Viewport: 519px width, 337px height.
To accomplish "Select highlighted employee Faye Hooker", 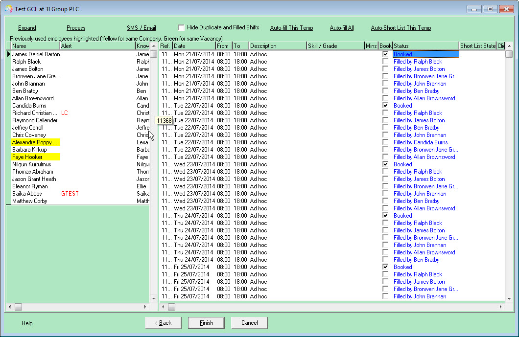I will click(36, 157).
